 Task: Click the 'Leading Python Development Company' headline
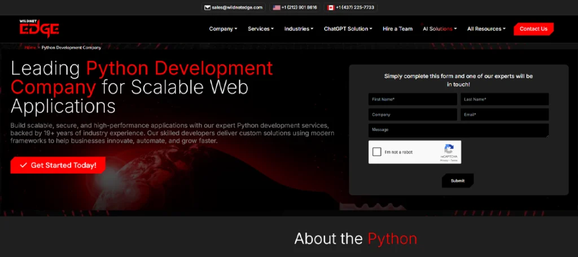pyautogui.click(x=142, y=87)
